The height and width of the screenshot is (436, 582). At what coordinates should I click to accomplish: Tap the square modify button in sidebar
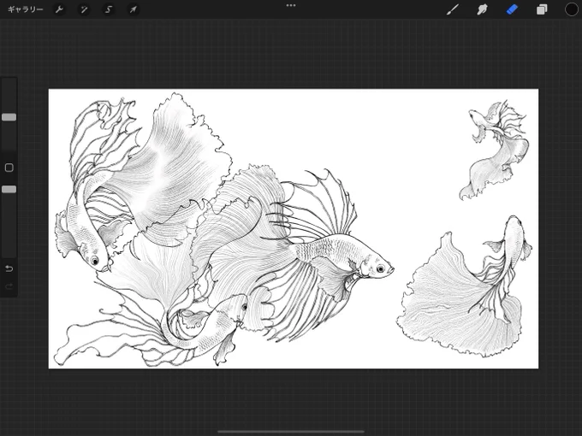9,168
